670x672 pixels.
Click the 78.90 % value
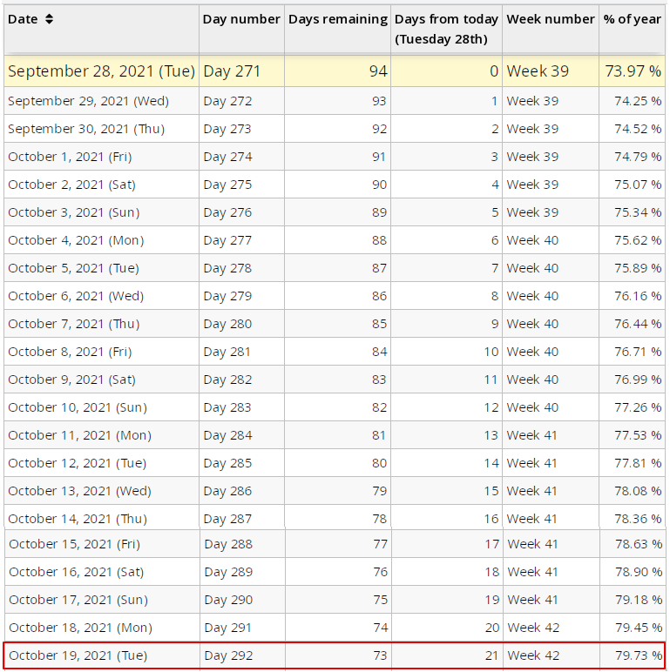[639, 572]
